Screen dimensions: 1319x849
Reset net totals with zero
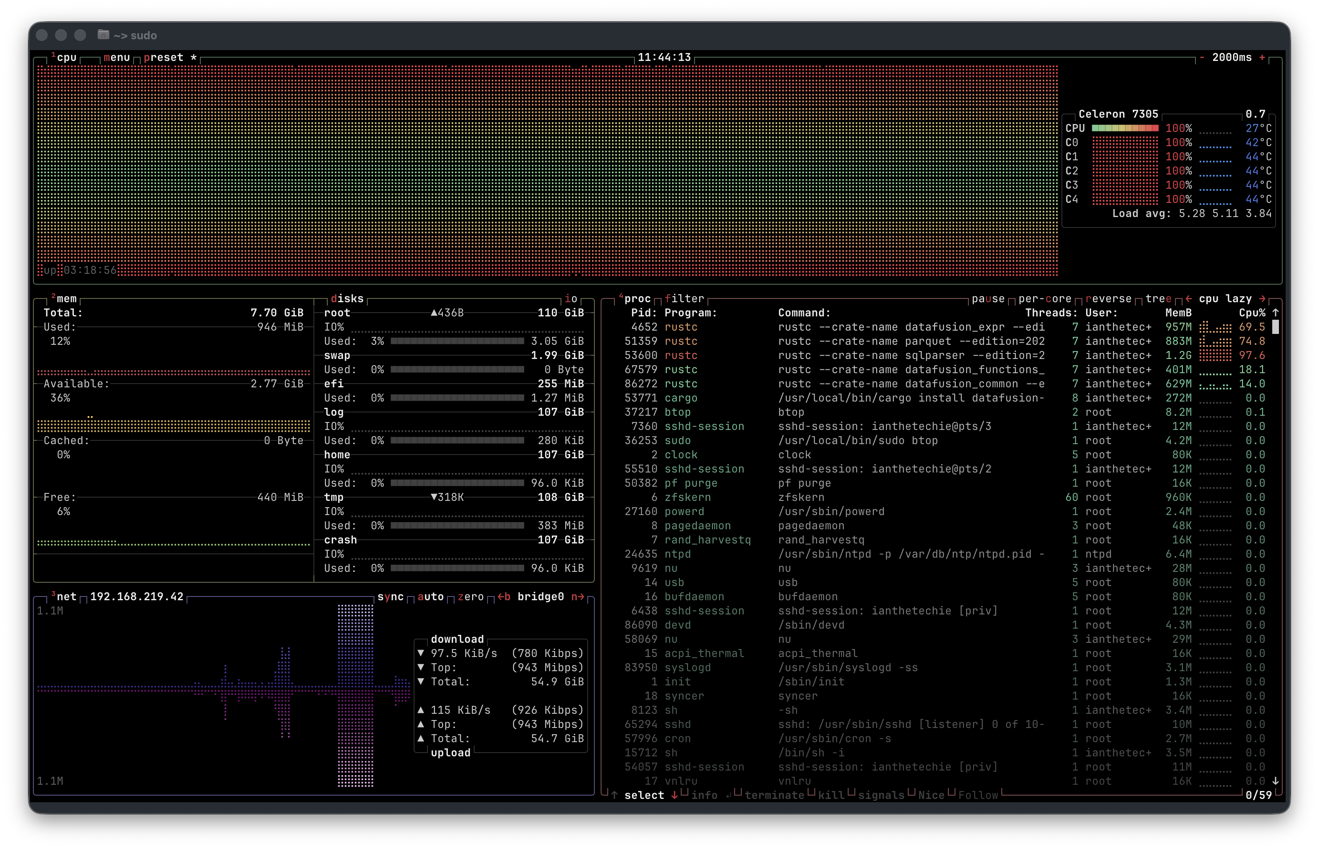[471, 596]
